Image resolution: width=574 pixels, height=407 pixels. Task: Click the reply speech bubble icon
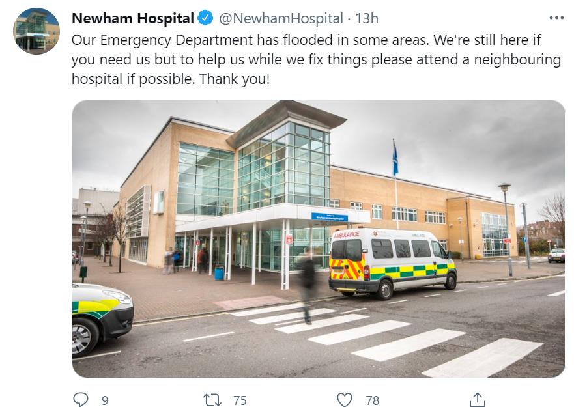tap(81, 399)
